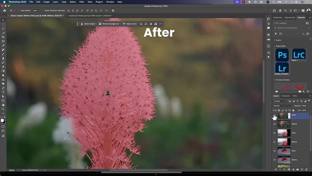
Task: Select the Pen tool
Action: pyautogui.click(x=3, y=88)
